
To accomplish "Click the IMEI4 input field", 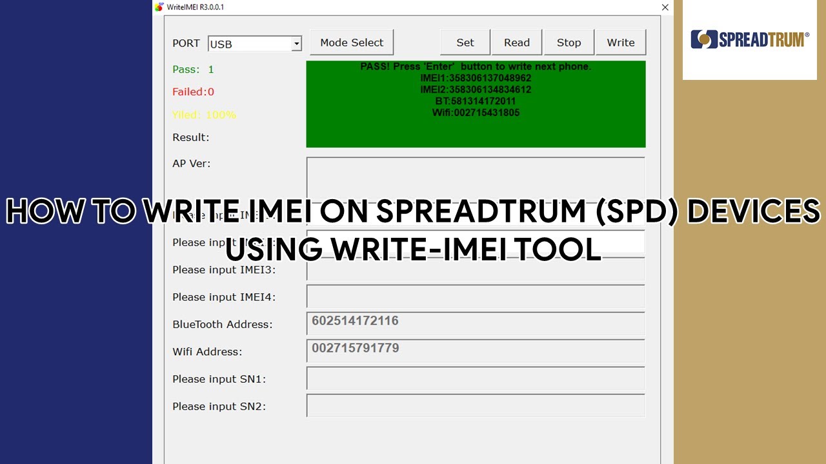I will (476, 296).
